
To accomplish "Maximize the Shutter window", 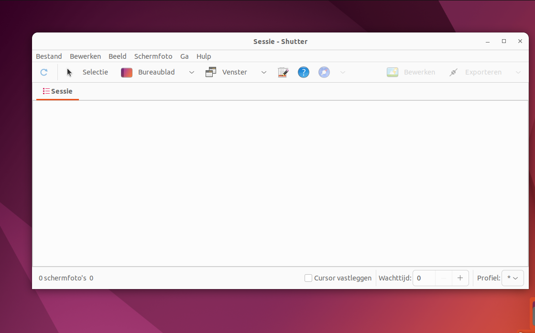I will 504,41.
